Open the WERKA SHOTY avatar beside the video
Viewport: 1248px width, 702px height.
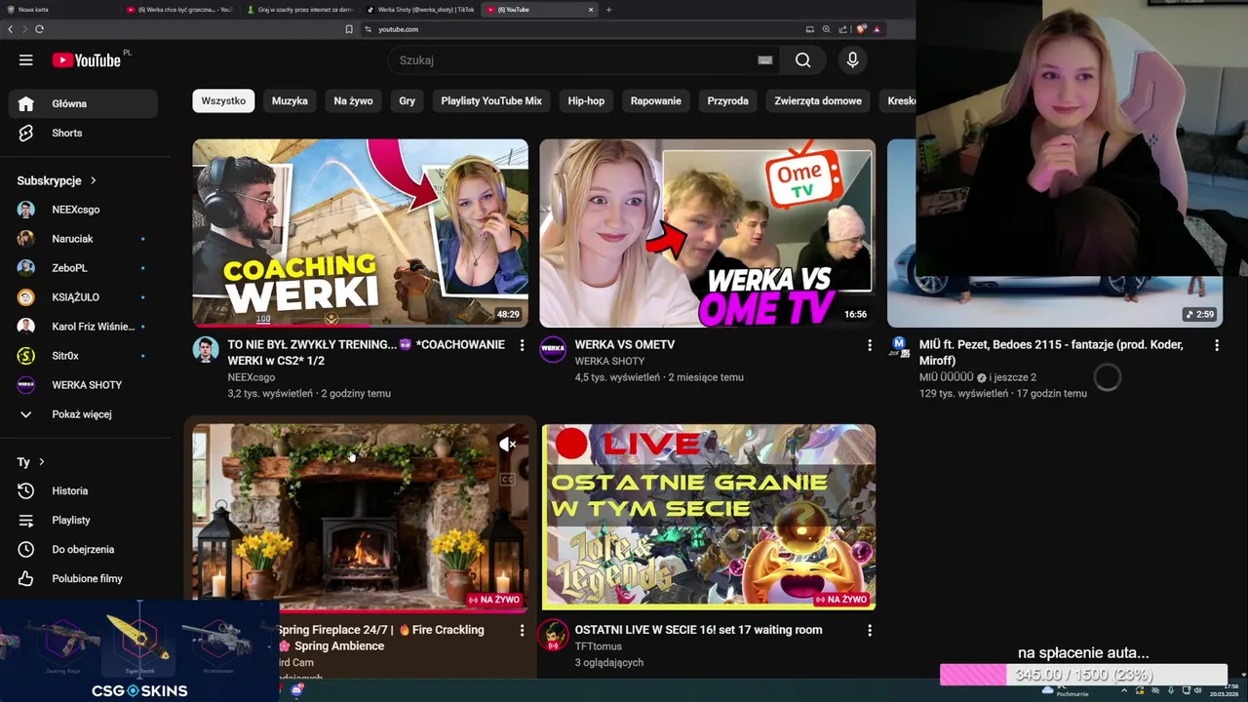[553, 350]
